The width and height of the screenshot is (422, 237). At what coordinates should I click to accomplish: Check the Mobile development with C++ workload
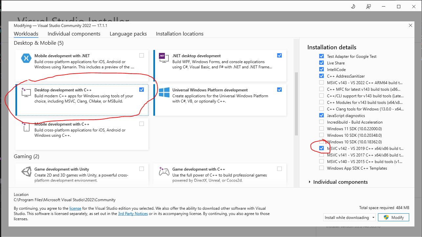pos(142,124)
